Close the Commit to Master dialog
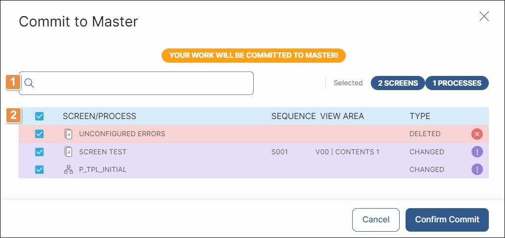This screenshot has height=238, width=505. coord(484,16)
